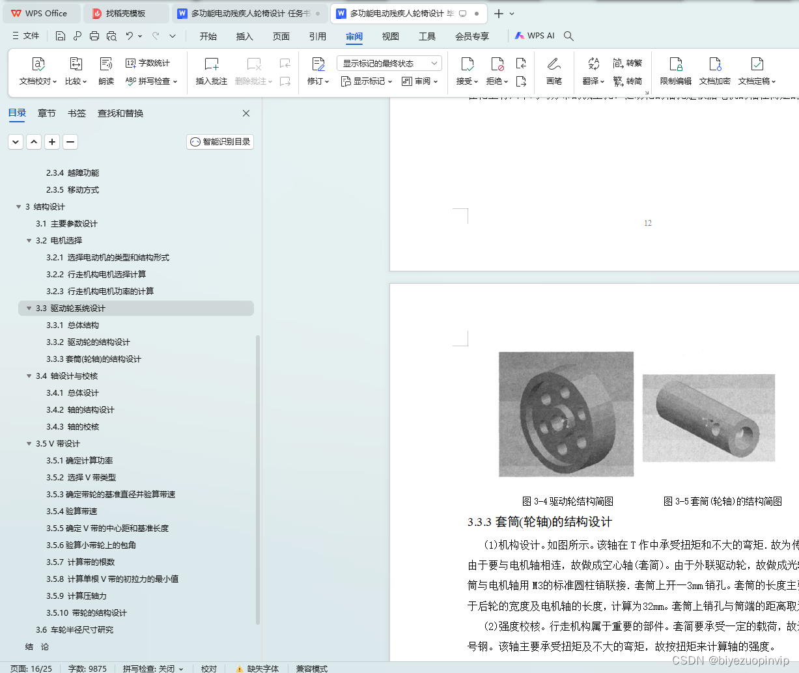Click the 修订 track changes icon
Viewport: 799px width, 673px height.
point(318,64)
